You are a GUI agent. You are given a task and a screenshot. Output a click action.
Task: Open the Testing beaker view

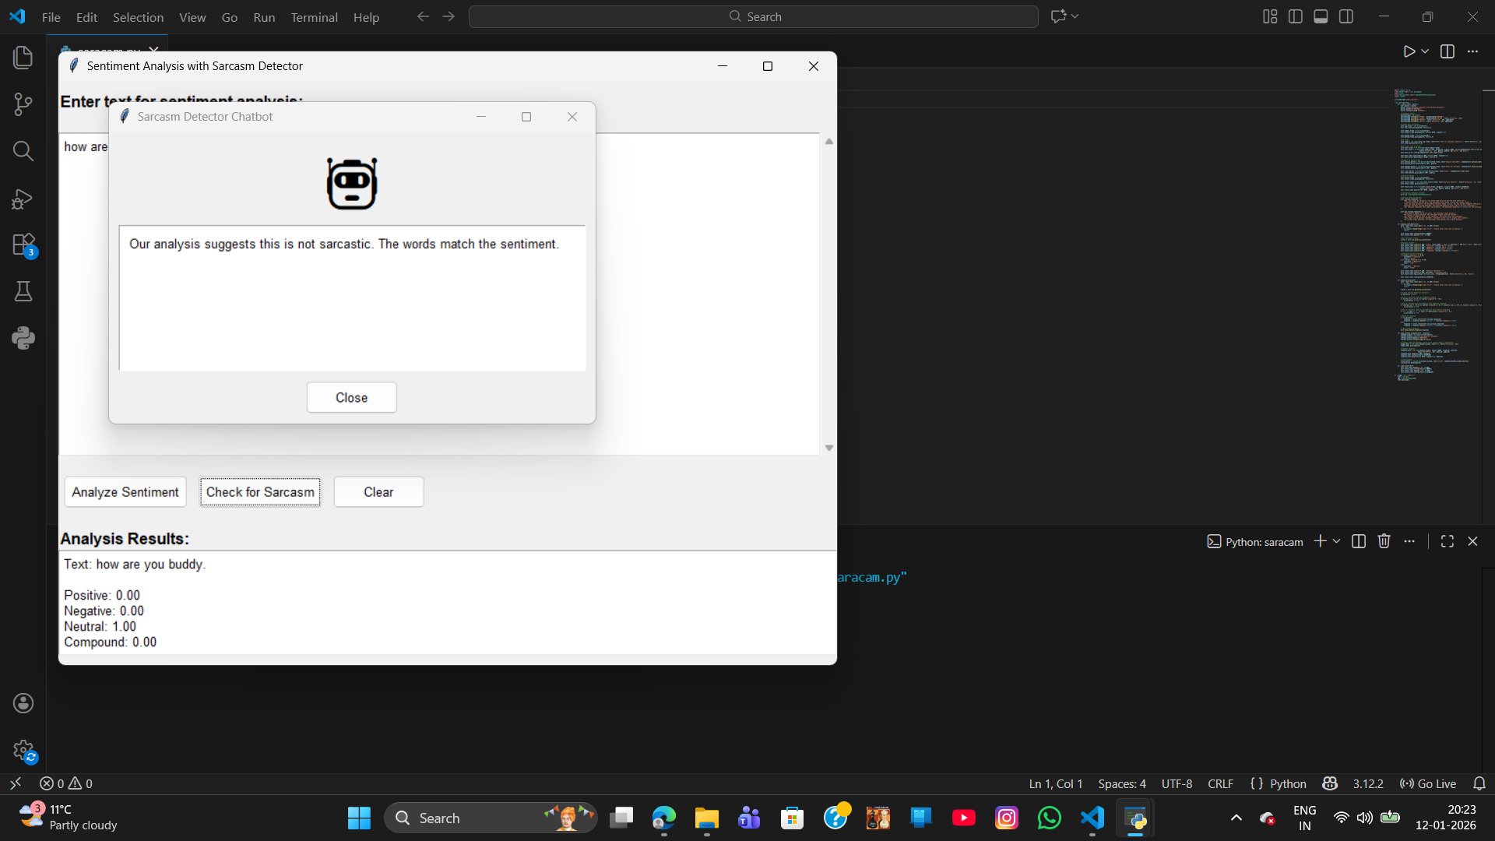[23, 290]
